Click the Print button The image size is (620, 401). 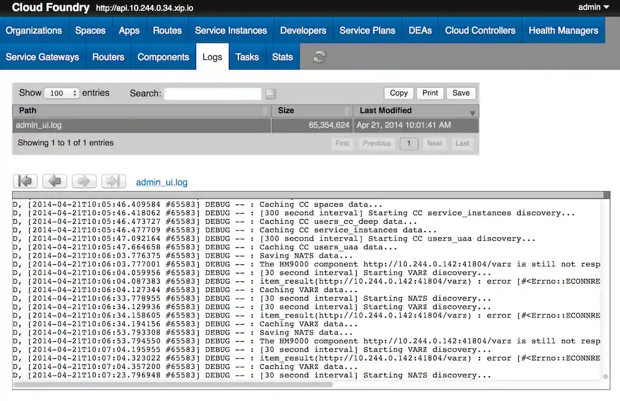[x=430, y=93]
